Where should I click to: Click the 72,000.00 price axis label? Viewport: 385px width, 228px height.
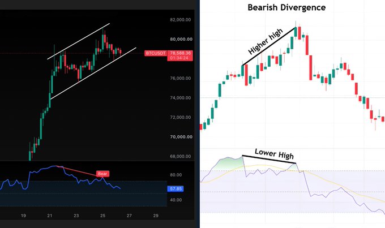coord(181,117)
